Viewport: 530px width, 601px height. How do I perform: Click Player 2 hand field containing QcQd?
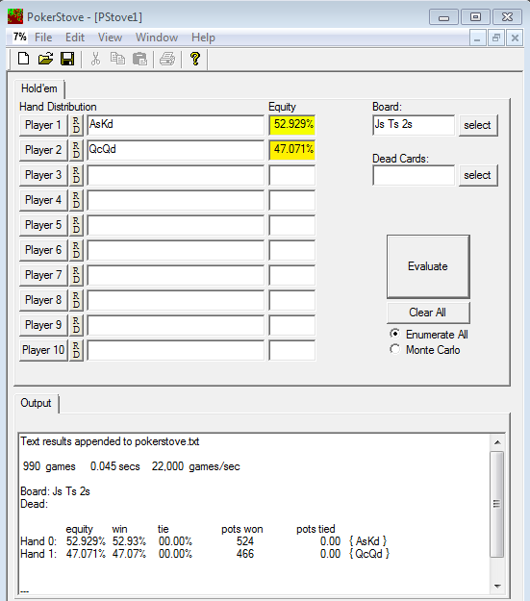(x=176, y=150)
